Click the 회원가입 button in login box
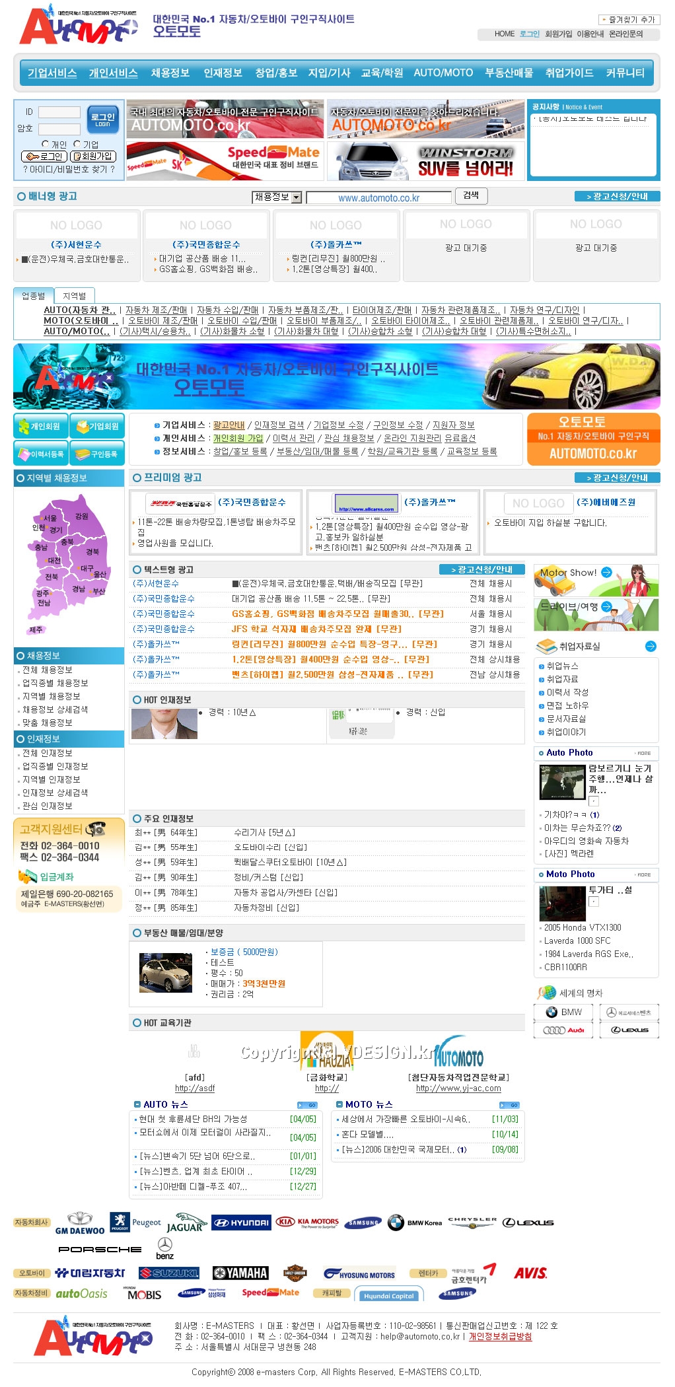The width and height of the screenshot is (675, 1387). [x=93, y=157]
